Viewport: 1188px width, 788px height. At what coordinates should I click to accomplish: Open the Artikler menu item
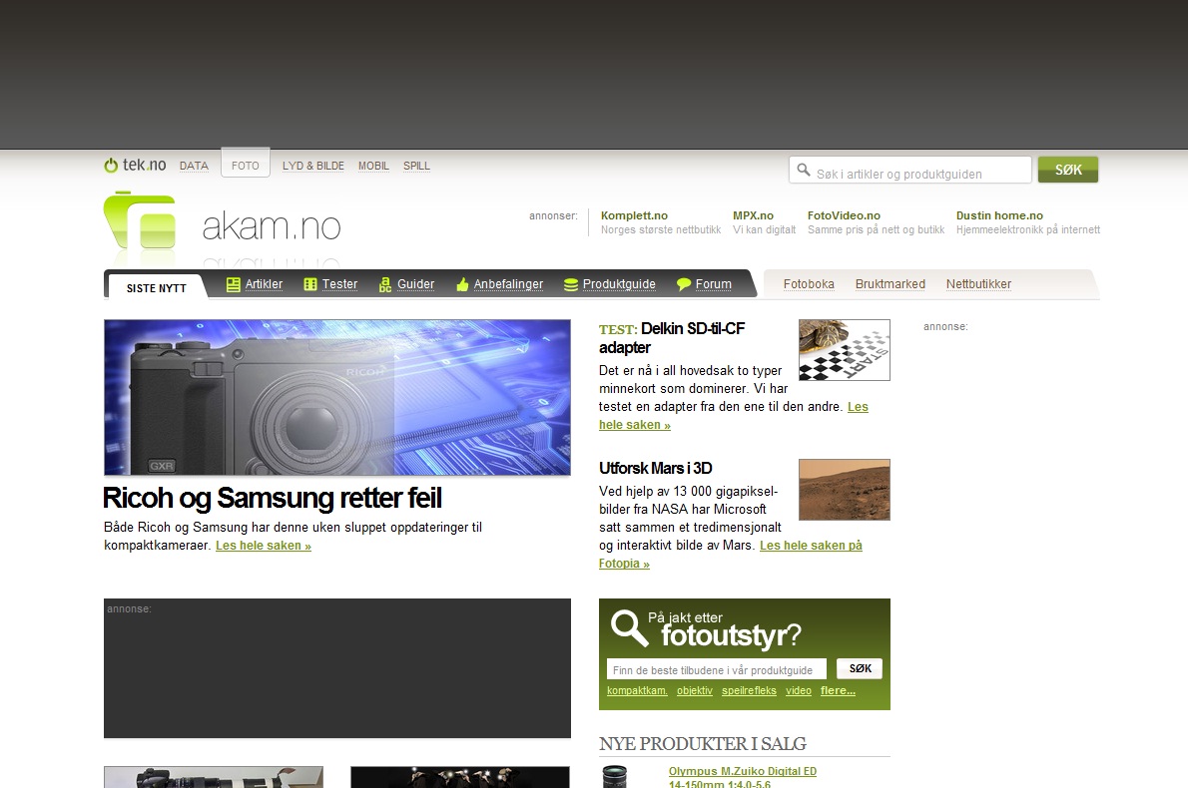pos(264,284)
